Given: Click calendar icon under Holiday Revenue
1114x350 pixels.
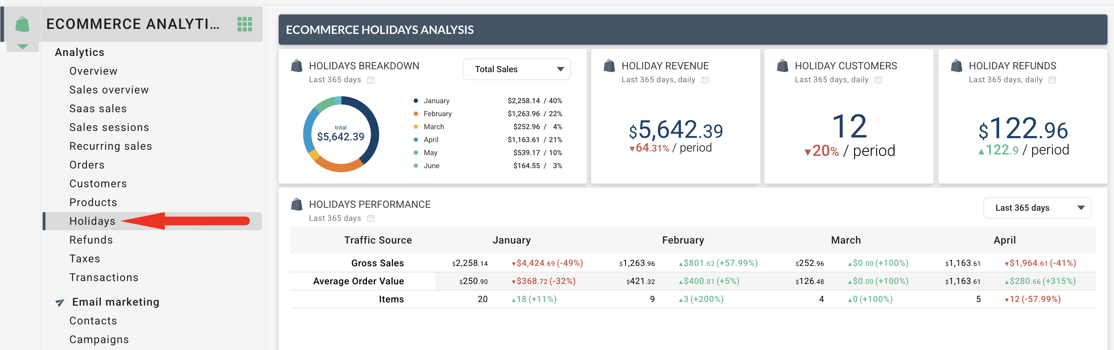Looking at the screenshot, I should click(x=705, y=80).
